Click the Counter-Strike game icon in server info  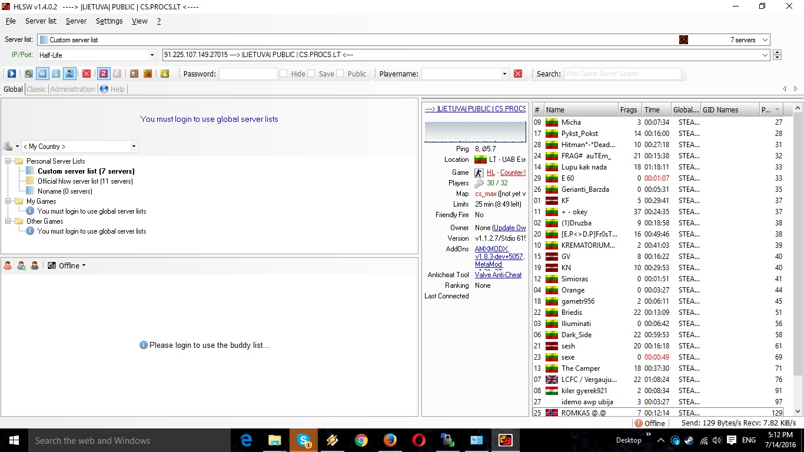(479, 172)
